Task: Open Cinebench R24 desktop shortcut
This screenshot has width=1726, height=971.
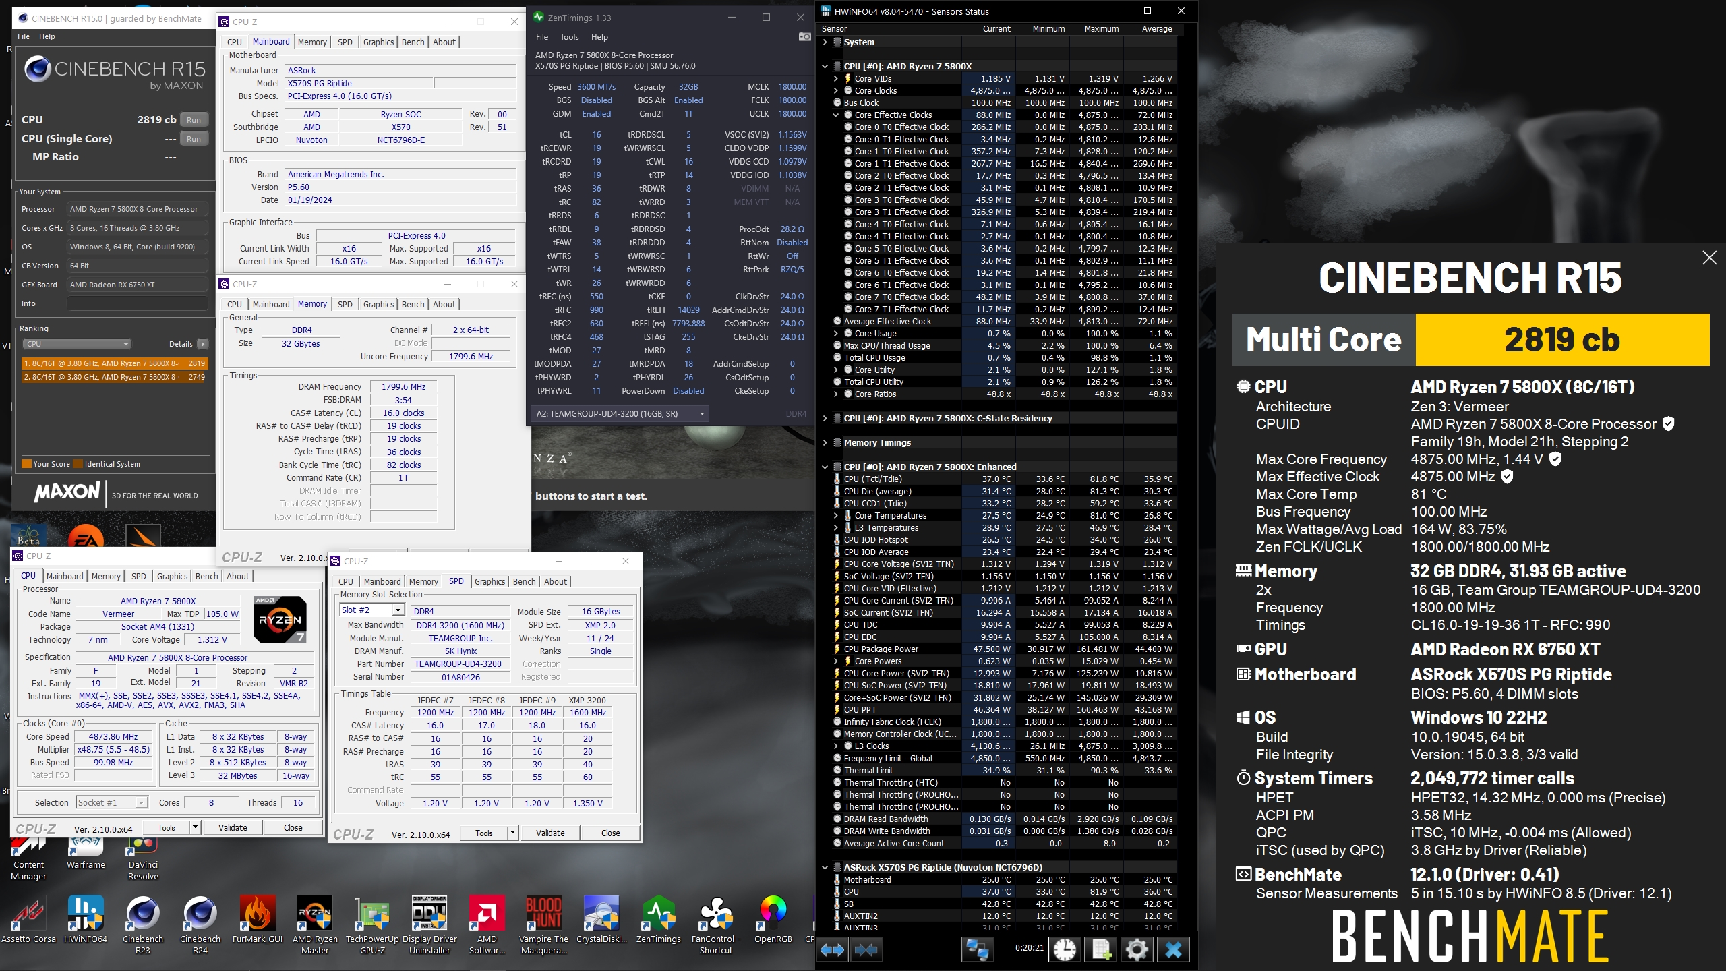Action: click(x=200, y=925)
